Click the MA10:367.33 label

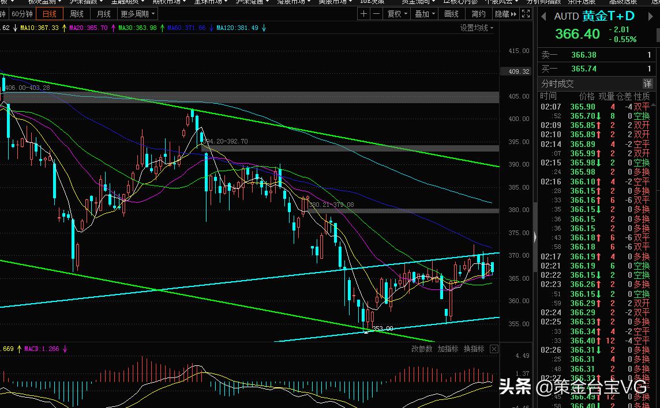pos(40,28)
